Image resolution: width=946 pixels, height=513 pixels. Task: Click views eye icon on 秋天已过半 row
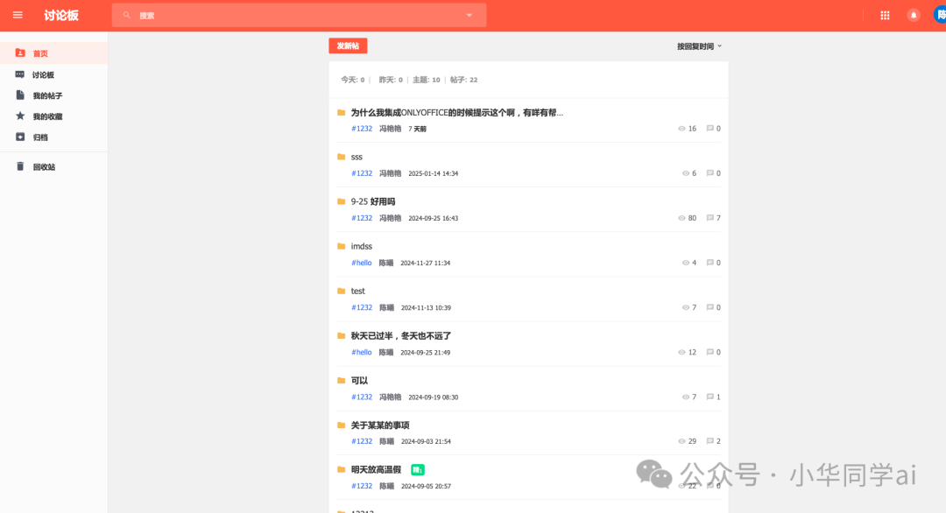click(681, 352)
